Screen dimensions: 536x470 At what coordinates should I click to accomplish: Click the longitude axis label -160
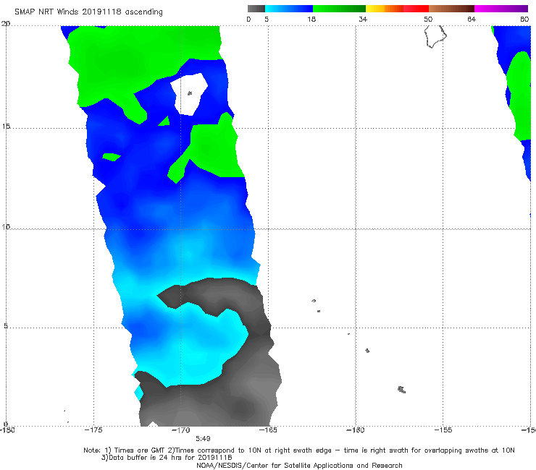[356, 430]
